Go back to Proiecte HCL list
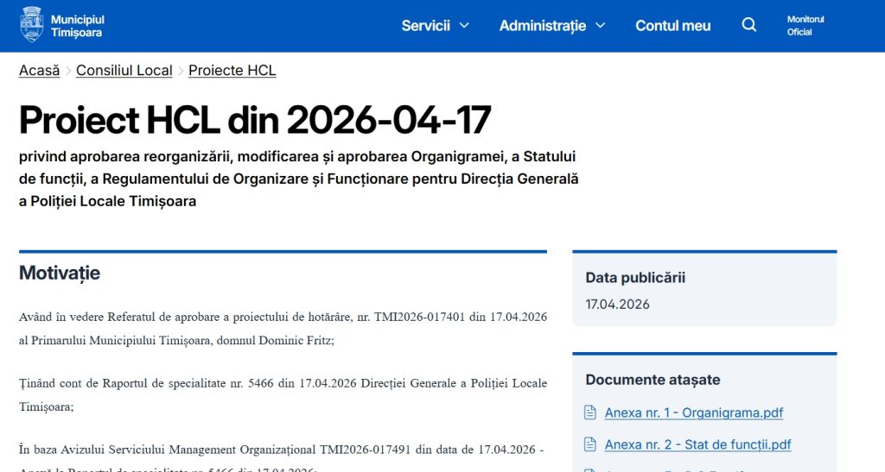Image resolution: width=885 pixels, height=472 pixels. pos(232,71)
